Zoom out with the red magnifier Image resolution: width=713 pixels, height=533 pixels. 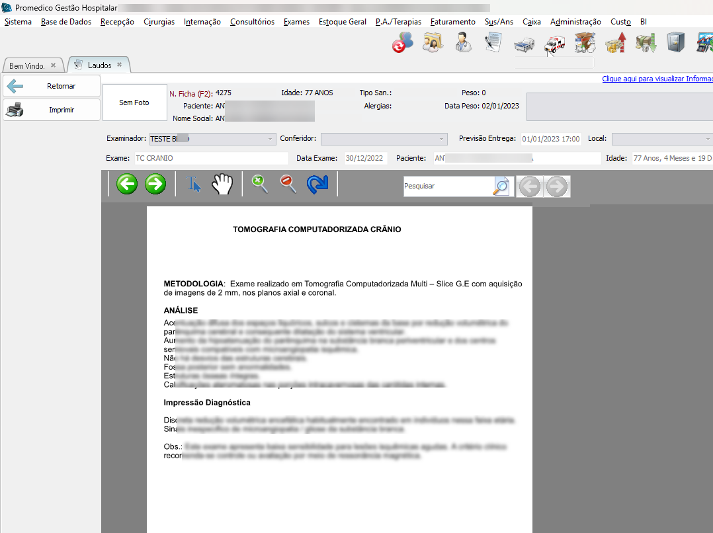288,184
